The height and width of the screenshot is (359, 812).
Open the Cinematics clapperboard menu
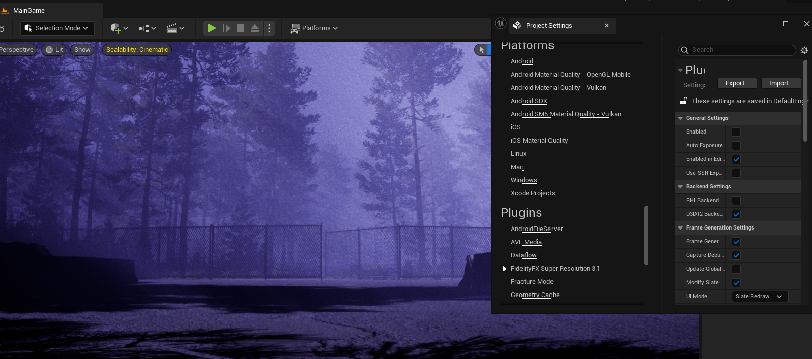176,28
